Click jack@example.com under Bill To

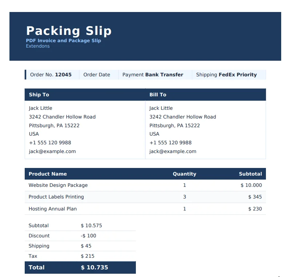(x=173, y=151)
